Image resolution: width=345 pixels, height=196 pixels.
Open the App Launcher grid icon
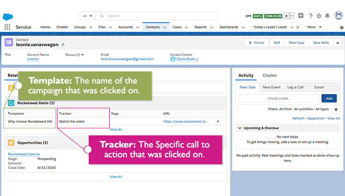point(7,27)
